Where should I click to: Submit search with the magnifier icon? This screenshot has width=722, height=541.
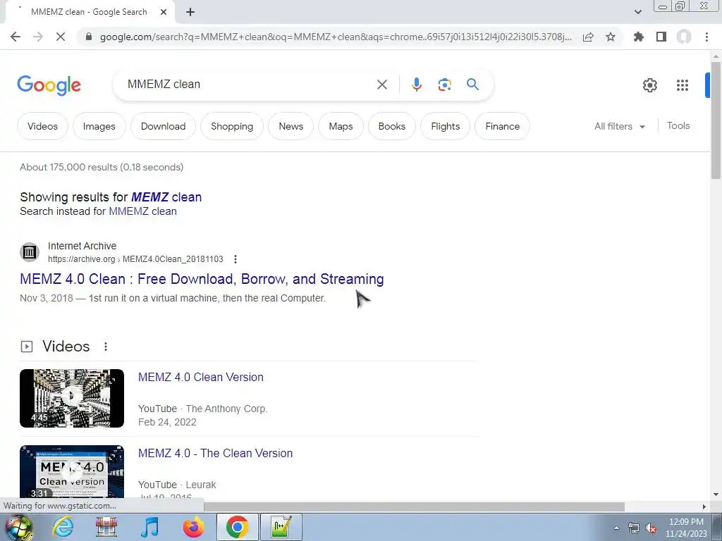tap(472, 85)
